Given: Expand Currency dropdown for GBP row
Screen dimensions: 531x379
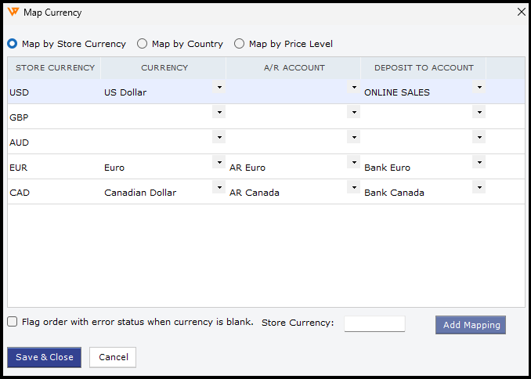Looking at the screenshot, I should (219, 112).
